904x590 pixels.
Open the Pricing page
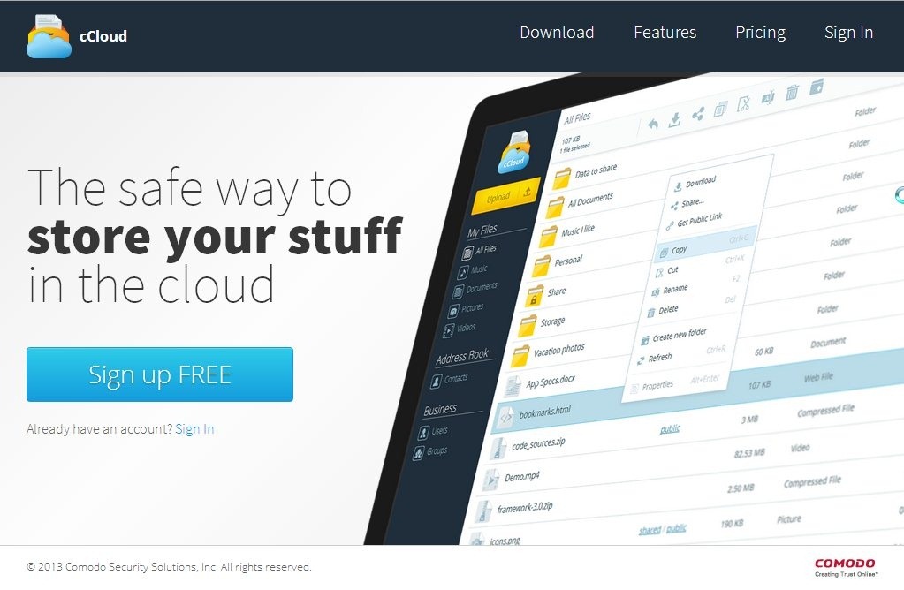(761, 33)
